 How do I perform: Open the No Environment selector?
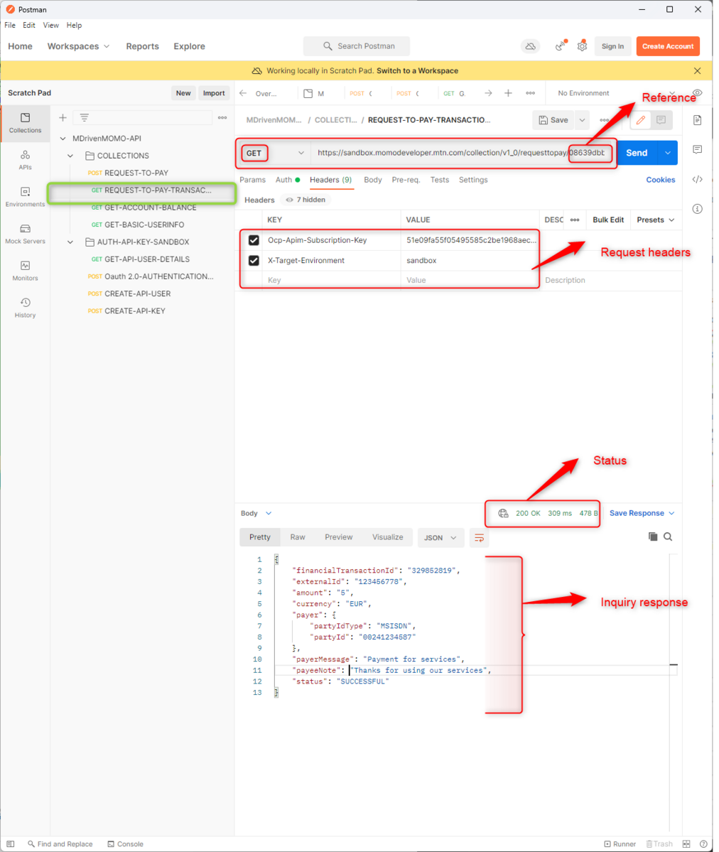click(x=616, y=93)
